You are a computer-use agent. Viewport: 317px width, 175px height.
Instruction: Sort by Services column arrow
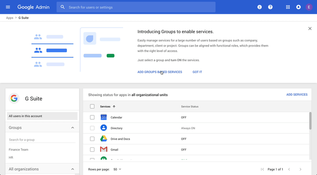(114, 106)
